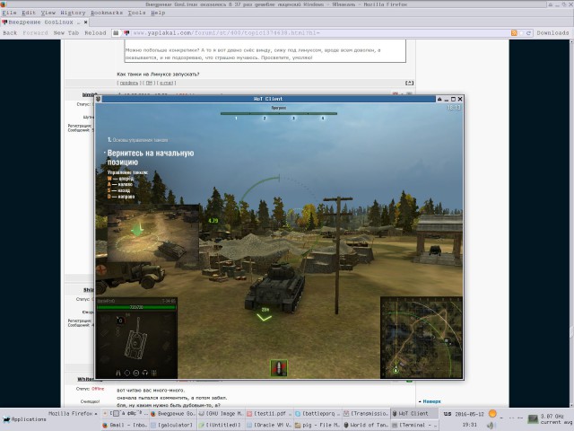
Task: Click the Reload toolbar button
Action: 95,33
